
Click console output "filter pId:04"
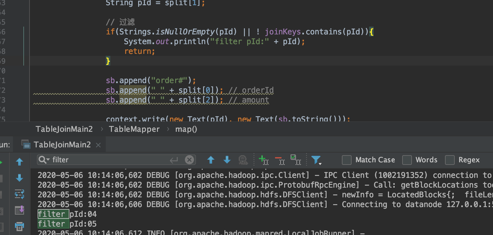pyautogui.click(x=67, y=214)
